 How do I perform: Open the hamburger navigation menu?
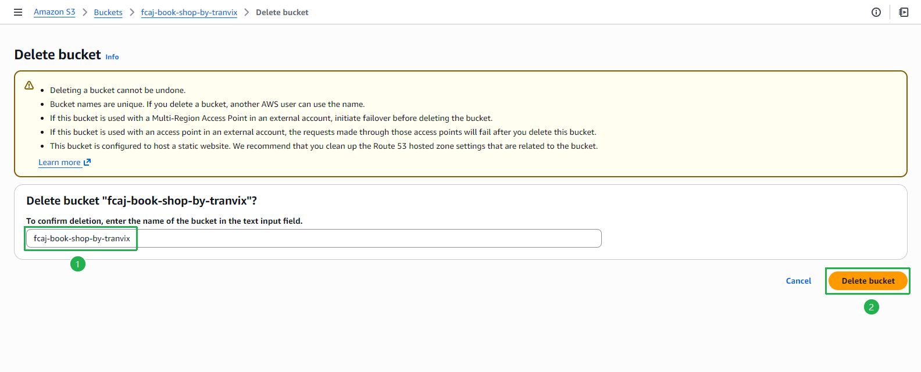point(18,12)
